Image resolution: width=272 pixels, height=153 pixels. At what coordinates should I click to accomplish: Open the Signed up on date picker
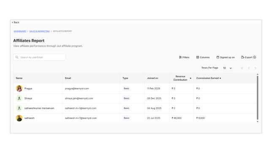(226, 57)
